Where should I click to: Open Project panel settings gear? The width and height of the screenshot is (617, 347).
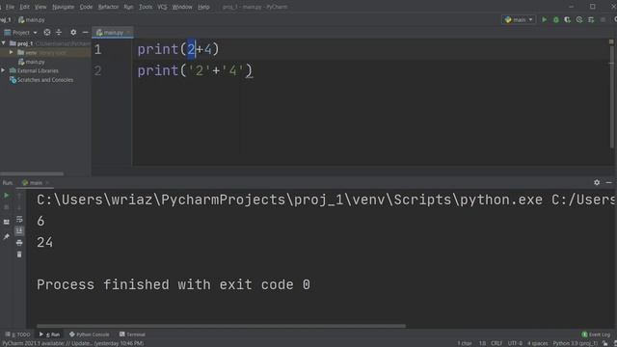(73, 33)
